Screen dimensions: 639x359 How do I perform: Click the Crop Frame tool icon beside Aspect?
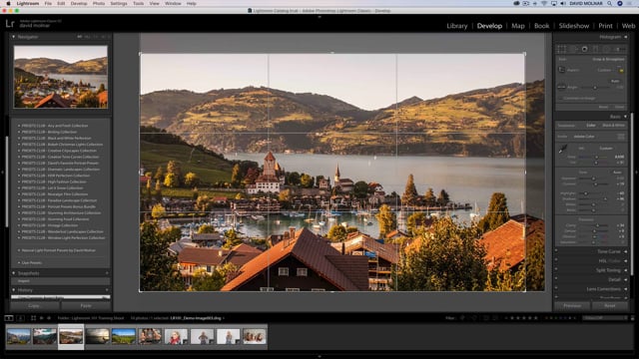[561, 70]
